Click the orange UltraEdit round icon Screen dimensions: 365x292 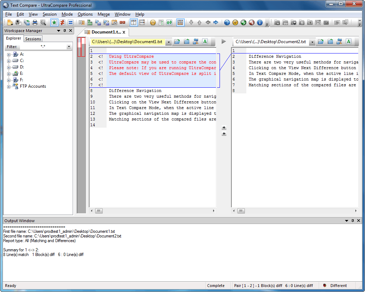click(235, 22)
